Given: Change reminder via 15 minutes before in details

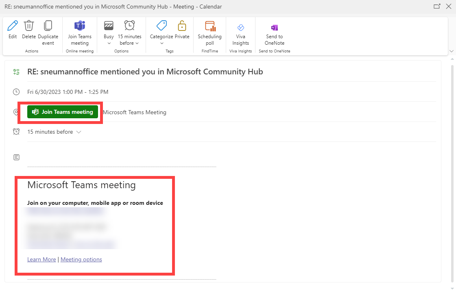Looking at the screenshot, I should click(54, 132).
